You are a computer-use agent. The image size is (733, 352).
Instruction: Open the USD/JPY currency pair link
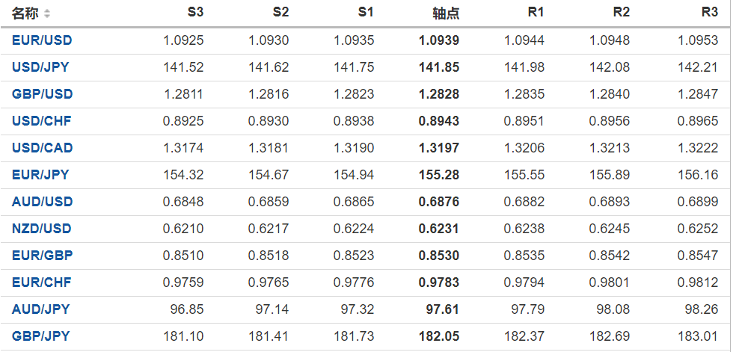tap(40, 67)
